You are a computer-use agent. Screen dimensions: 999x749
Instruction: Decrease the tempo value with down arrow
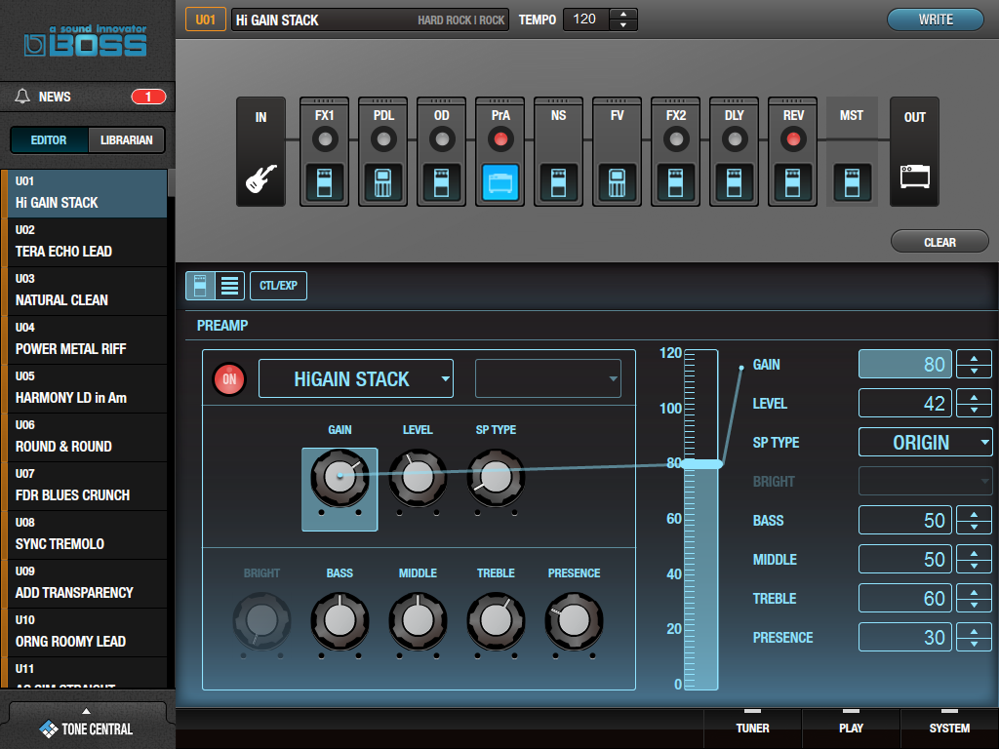tap(623, 24)
